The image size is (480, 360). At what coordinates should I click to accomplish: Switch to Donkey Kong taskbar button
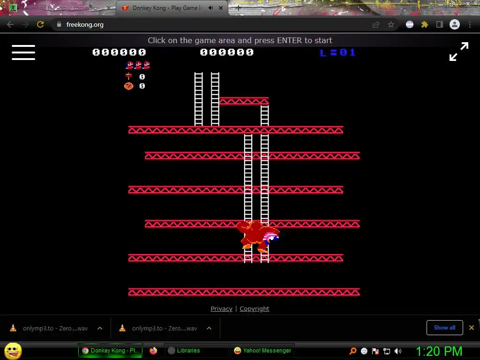(111, 351)
